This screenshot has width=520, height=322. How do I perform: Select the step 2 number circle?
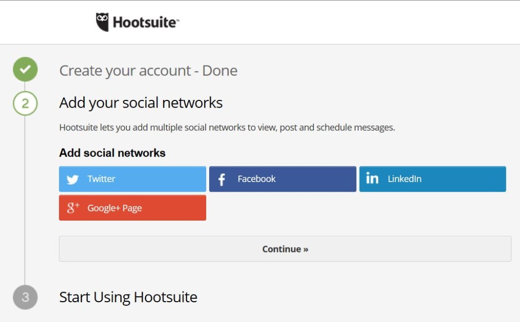(25, 103)
